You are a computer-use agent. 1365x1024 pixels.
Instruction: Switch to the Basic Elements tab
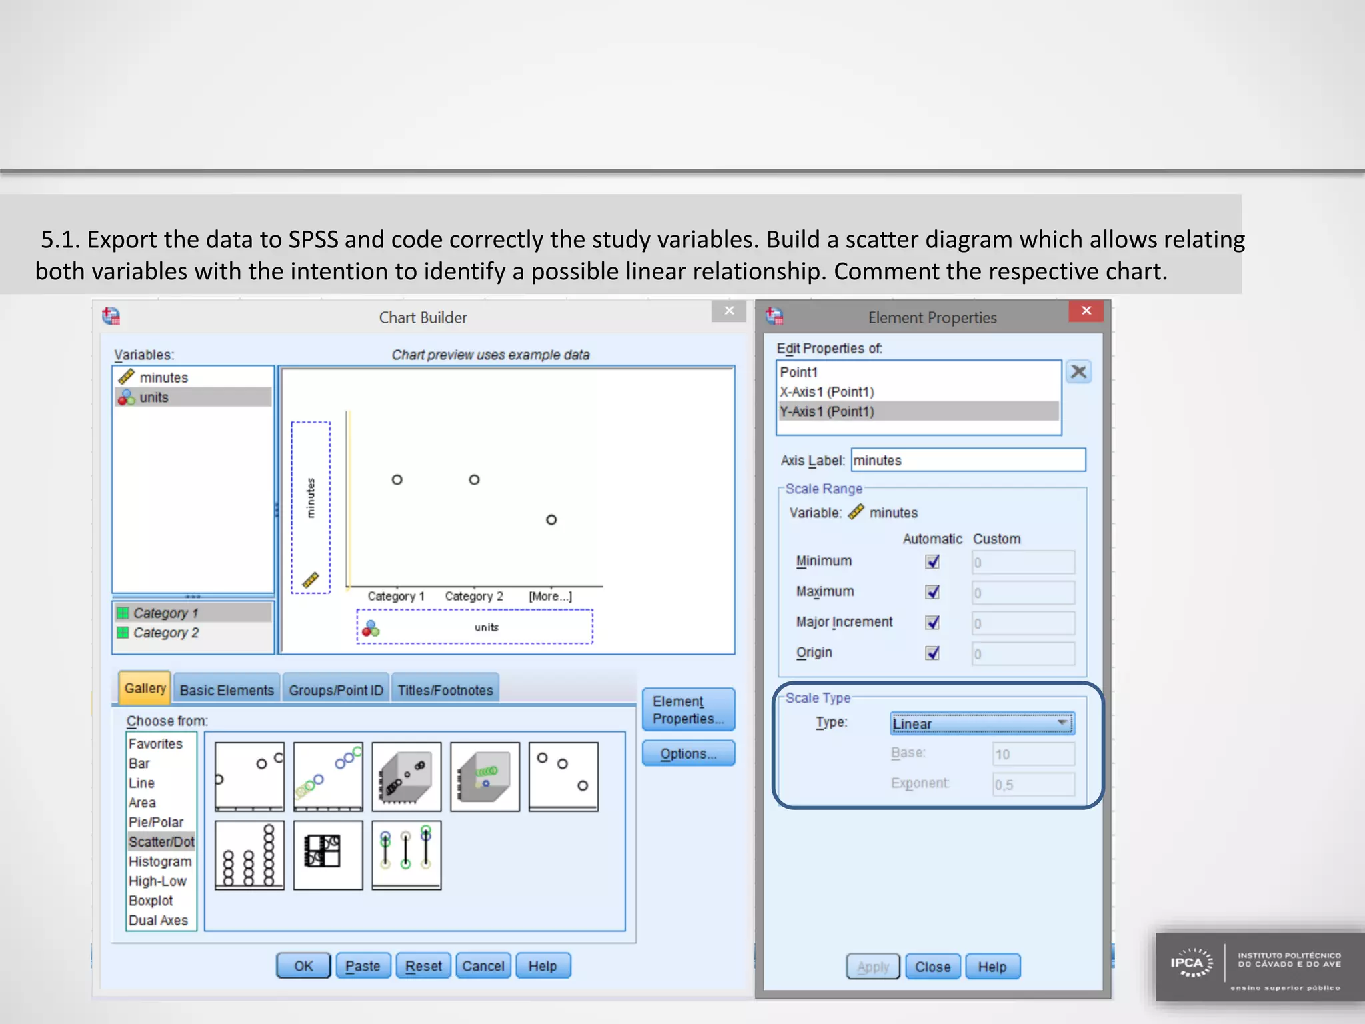pyautogui.click(x=227, y=690)
